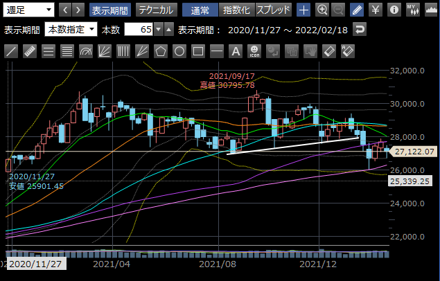Toggle the pencil drawing mode
The width and height of the screenshot is (440, 281).
point(356,10)
